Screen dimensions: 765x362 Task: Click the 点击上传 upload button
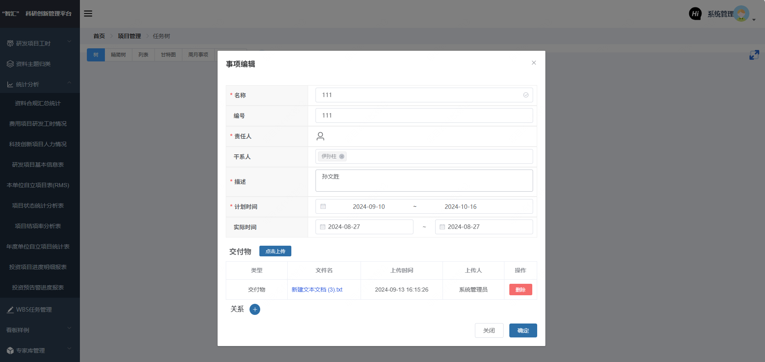(x=275, y=251)
